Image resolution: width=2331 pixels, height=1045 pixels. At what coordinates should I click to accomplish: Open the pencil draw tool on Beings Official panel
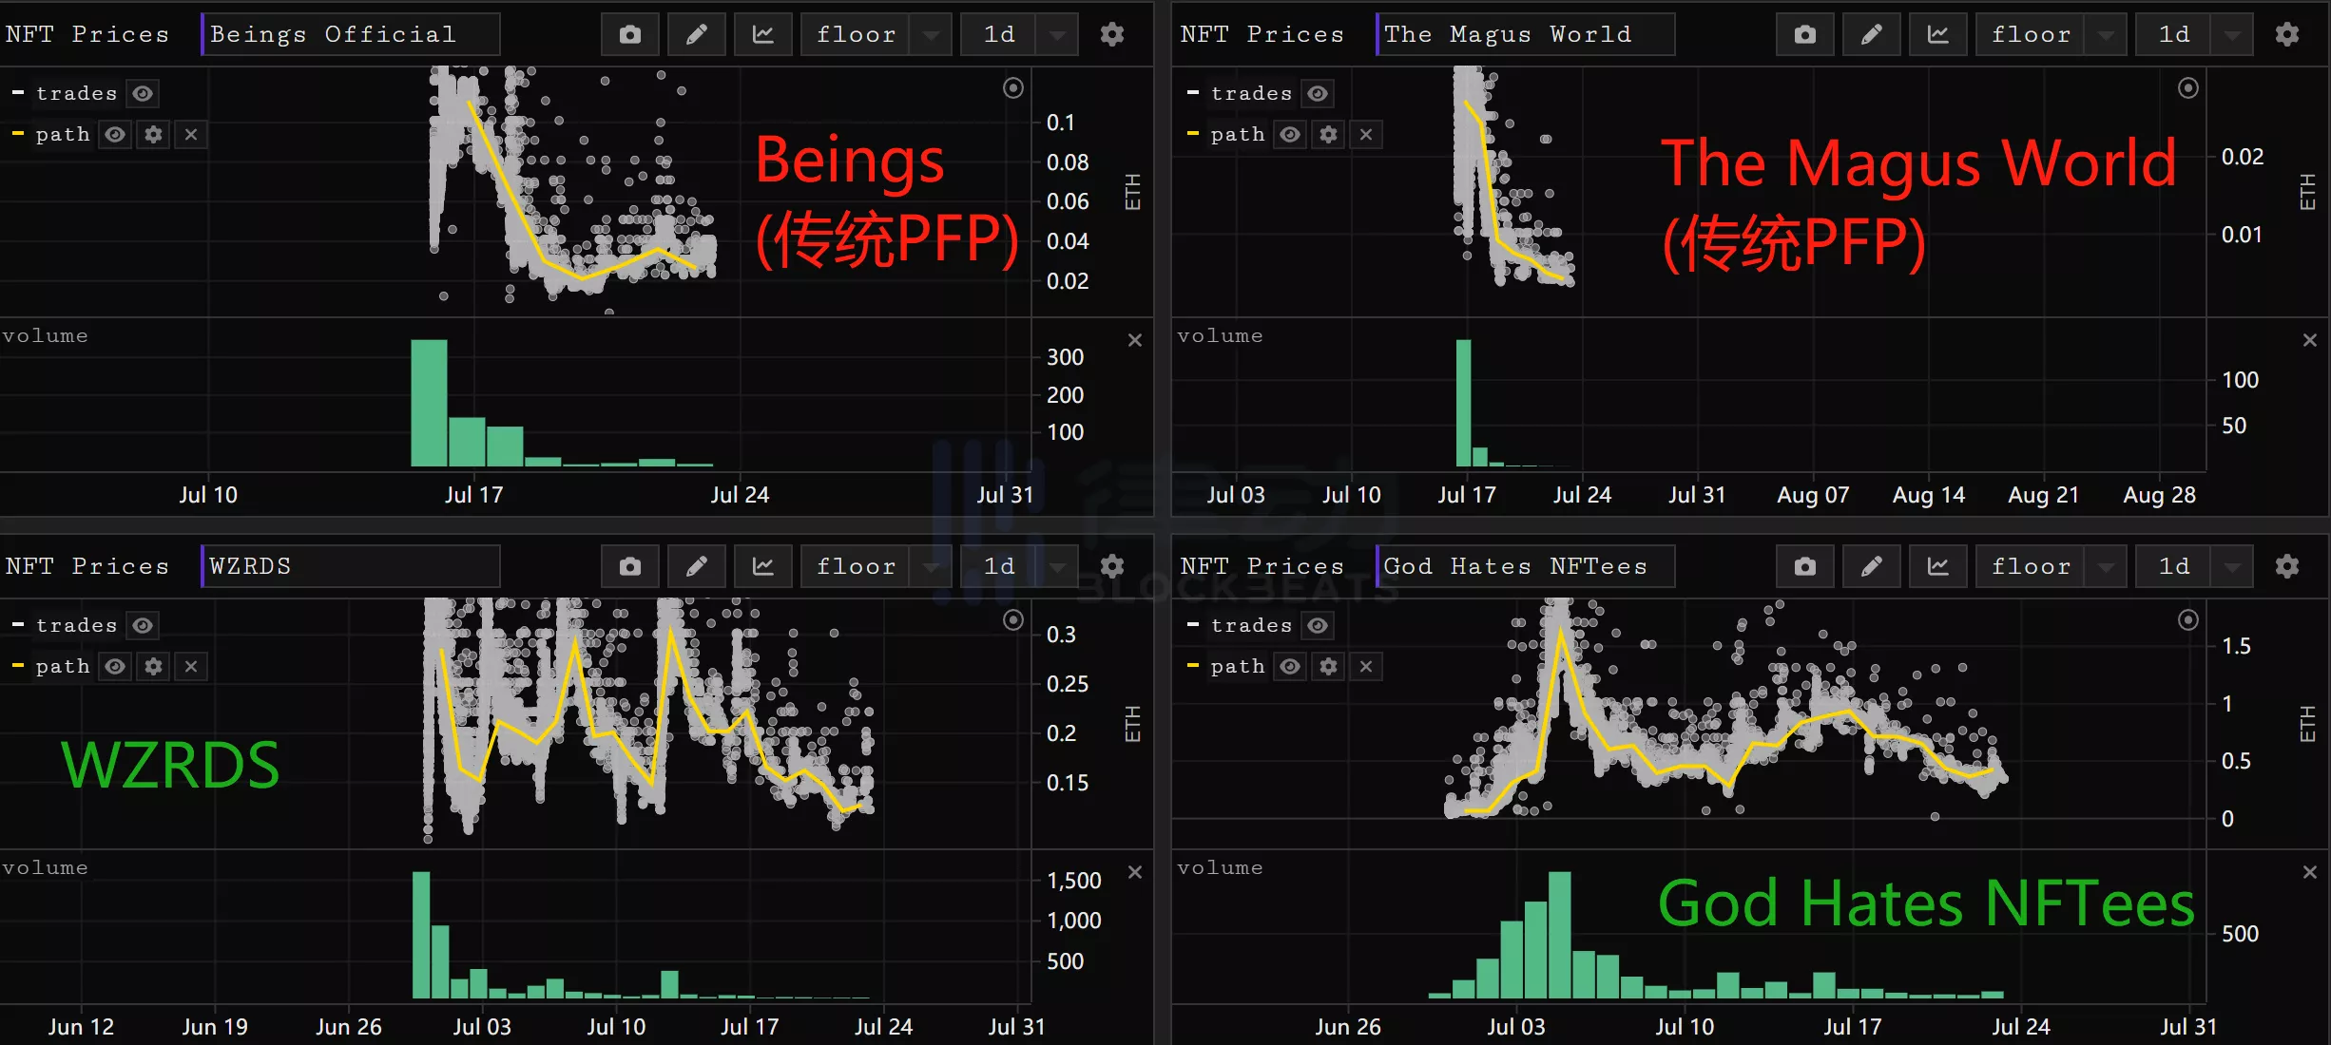(697, 35)
